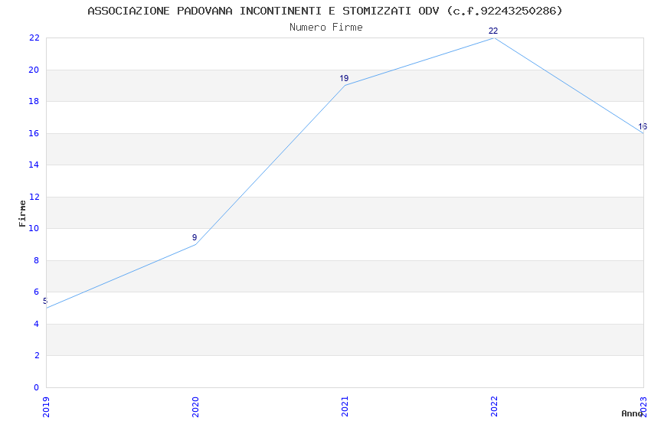Click y-axis tick value 0
Image resolution: width=651 pixels, height=421 pixels.
[x=37, y=387]
